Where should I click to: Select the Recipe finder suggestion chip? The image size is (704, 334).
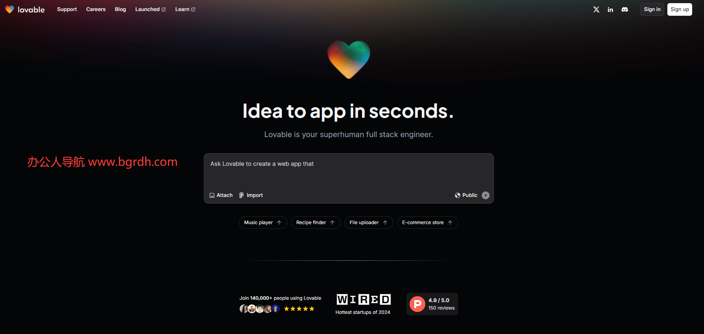[316, 223]
